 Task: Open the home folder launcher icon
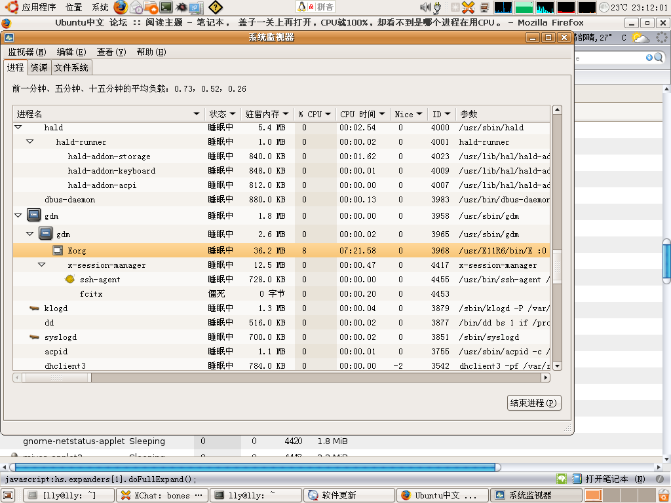tap(151, 7)
